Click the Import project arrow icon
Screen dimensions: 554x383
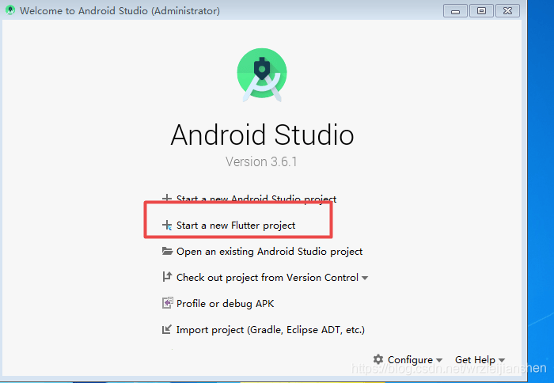pos(167,329)
